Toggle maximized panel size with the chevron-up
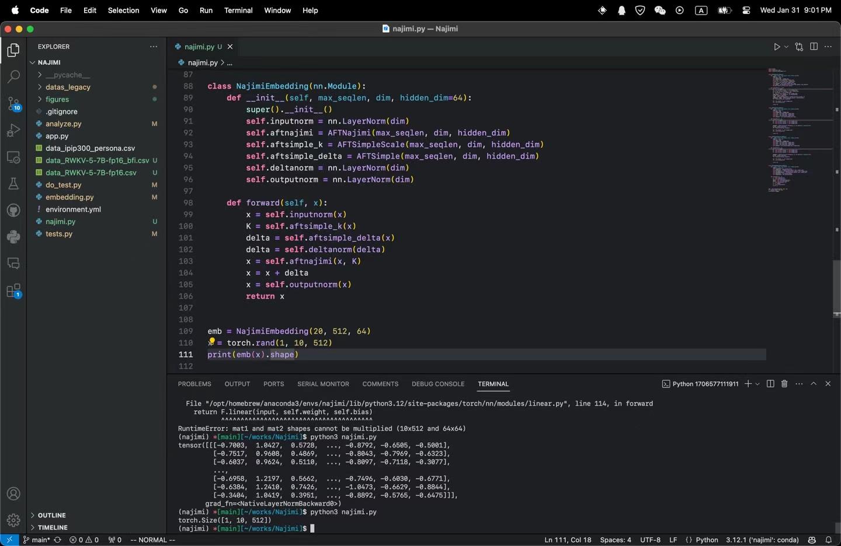Screen dimensions: 841x546 pyautogui.click(x=814, y=384)
